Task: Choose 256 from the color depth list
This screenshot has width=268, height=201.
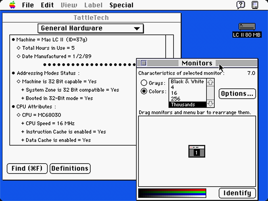Action: 175,99
